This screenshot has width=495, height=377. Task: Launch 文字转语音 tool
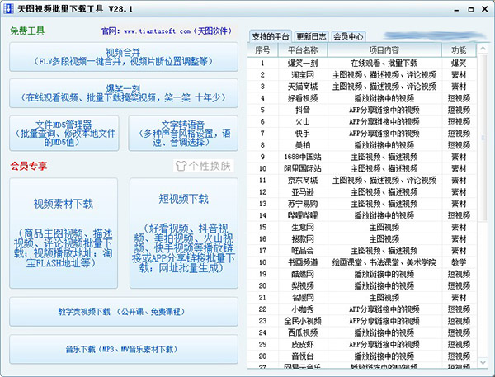click(183, 134)
